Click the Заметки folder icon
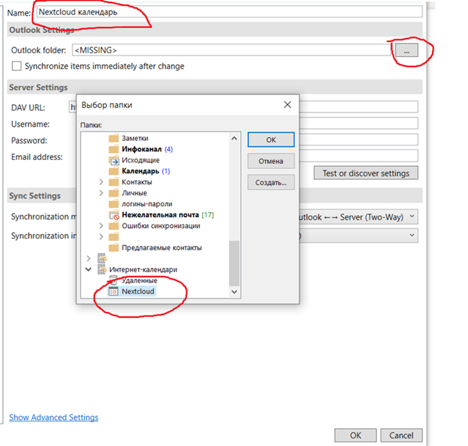This screenshot has width=468, height=446. coord(113,138)
